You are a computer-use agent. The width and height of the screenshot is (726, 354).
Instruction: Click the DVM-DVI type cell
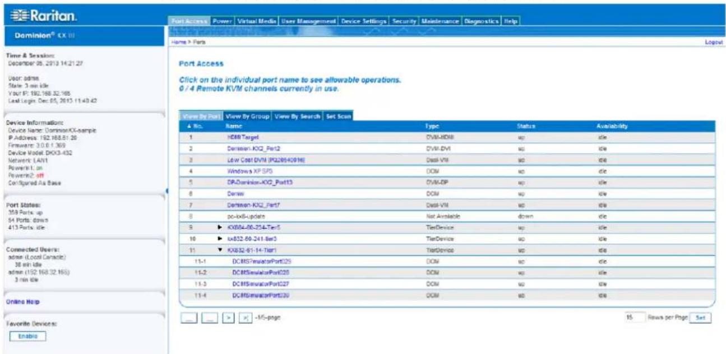437,150
